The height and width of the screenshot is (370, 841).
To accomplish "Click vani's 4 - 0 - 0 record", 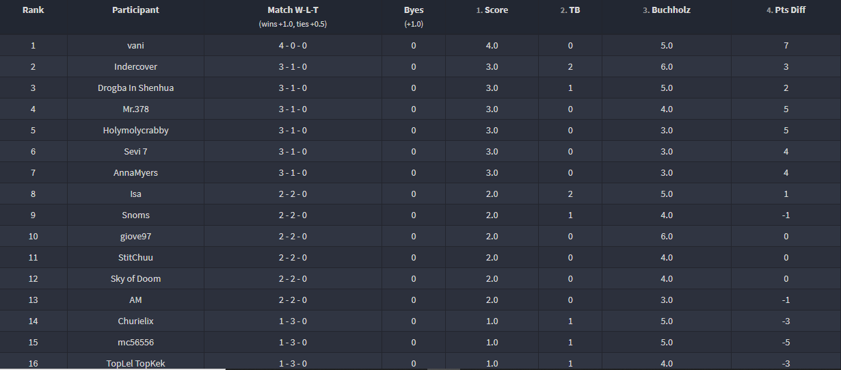I will point(293,46).
